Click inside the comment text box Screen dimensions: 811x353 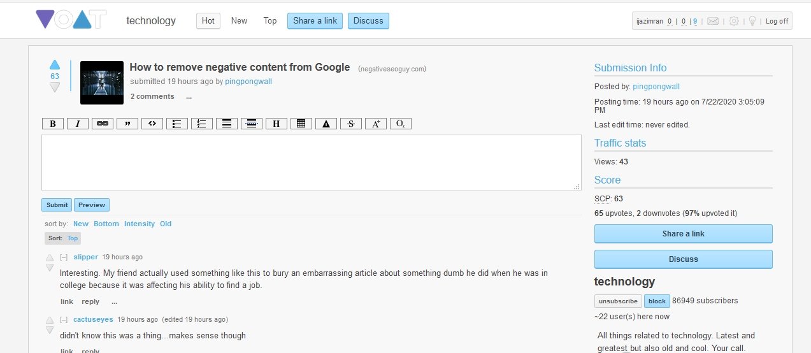311,162
